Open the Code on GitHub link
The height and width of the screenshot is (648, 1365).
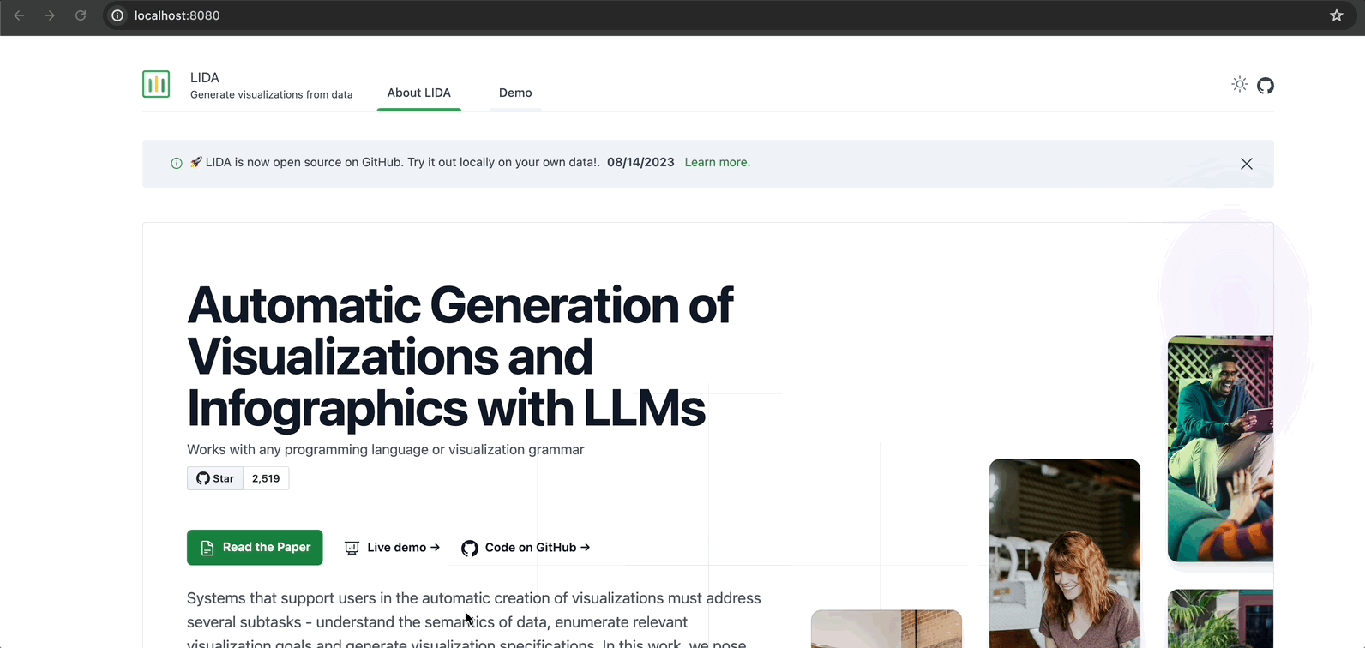click(526, 548)
